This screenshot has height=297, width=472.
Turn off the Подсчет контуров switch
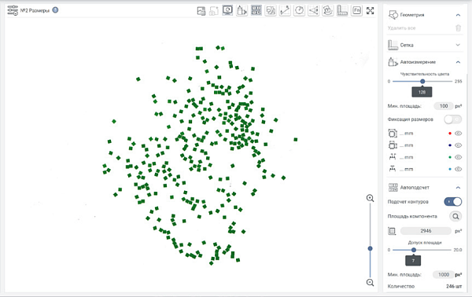click(453, 202)
